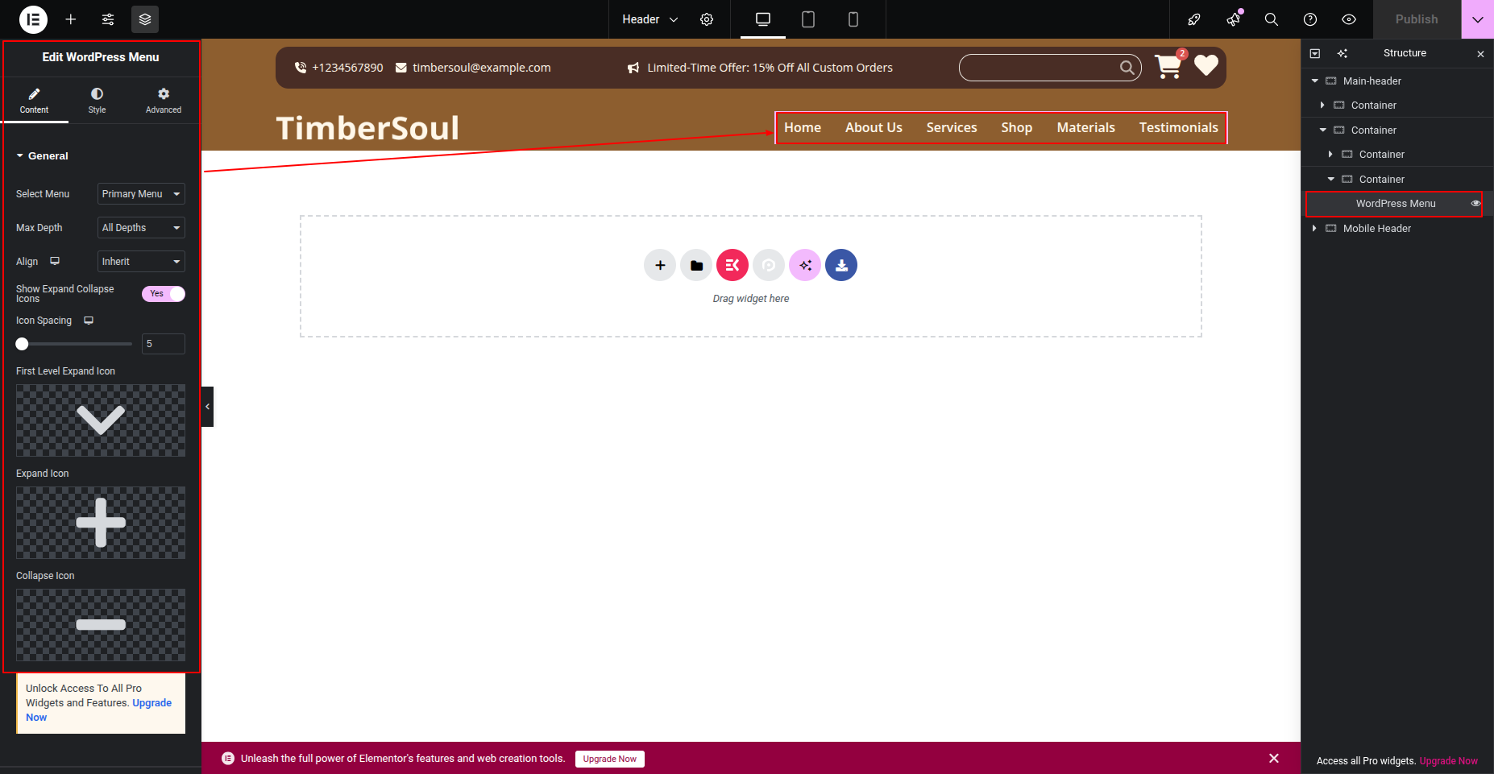Toggle the Structure layers icon
This screenshot has height=774, width=1494.
(x=145, y=19)
